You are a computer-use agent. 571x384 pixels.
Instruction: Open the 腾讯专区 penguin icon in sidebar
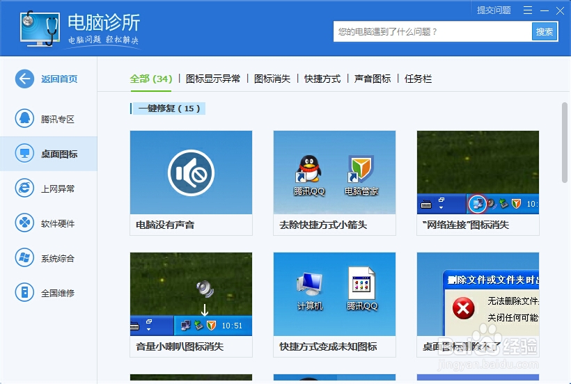point(24,118)
